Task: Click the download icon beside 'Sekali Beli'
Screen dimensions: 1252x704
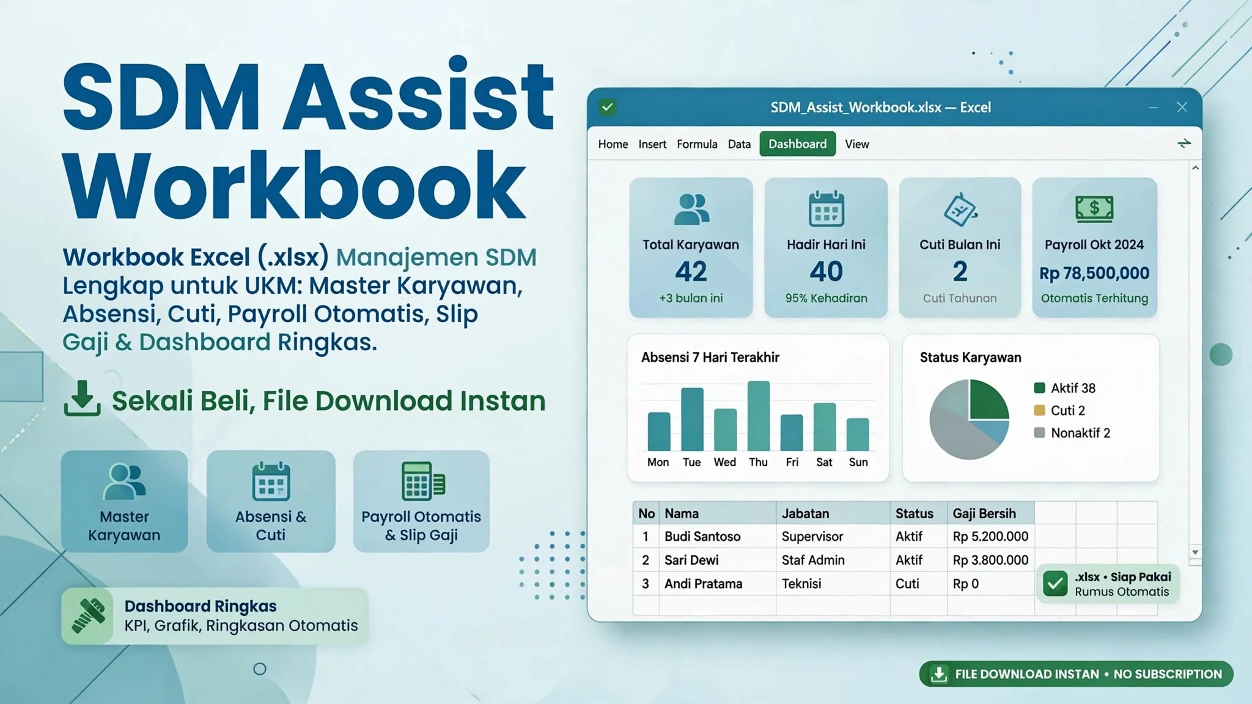Action: [x=82, y=398]
